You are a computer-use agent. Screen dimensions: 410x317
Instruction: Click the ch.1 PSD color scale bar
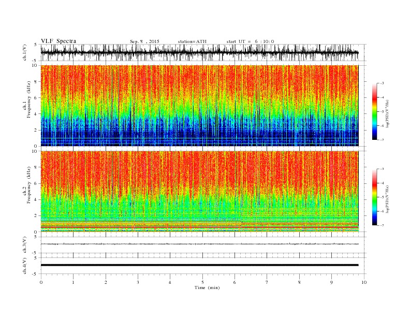click(x=374, y=111)
